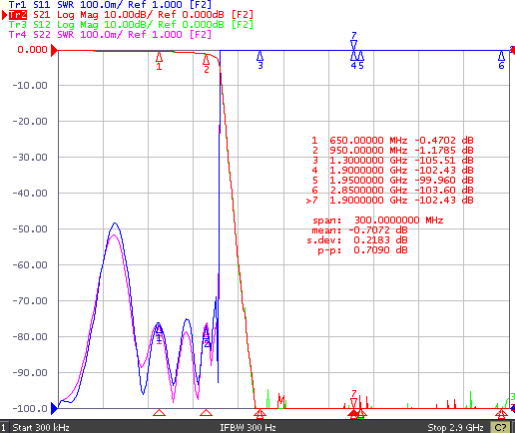
Task: Select marker 6 readout 2.8500000 GHz
Action: pos(392,190)
